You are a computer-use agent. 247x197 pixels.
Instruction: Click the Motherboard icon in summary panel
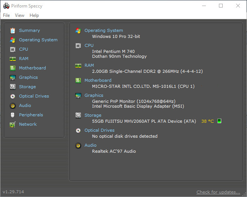[x=78, y=81]
